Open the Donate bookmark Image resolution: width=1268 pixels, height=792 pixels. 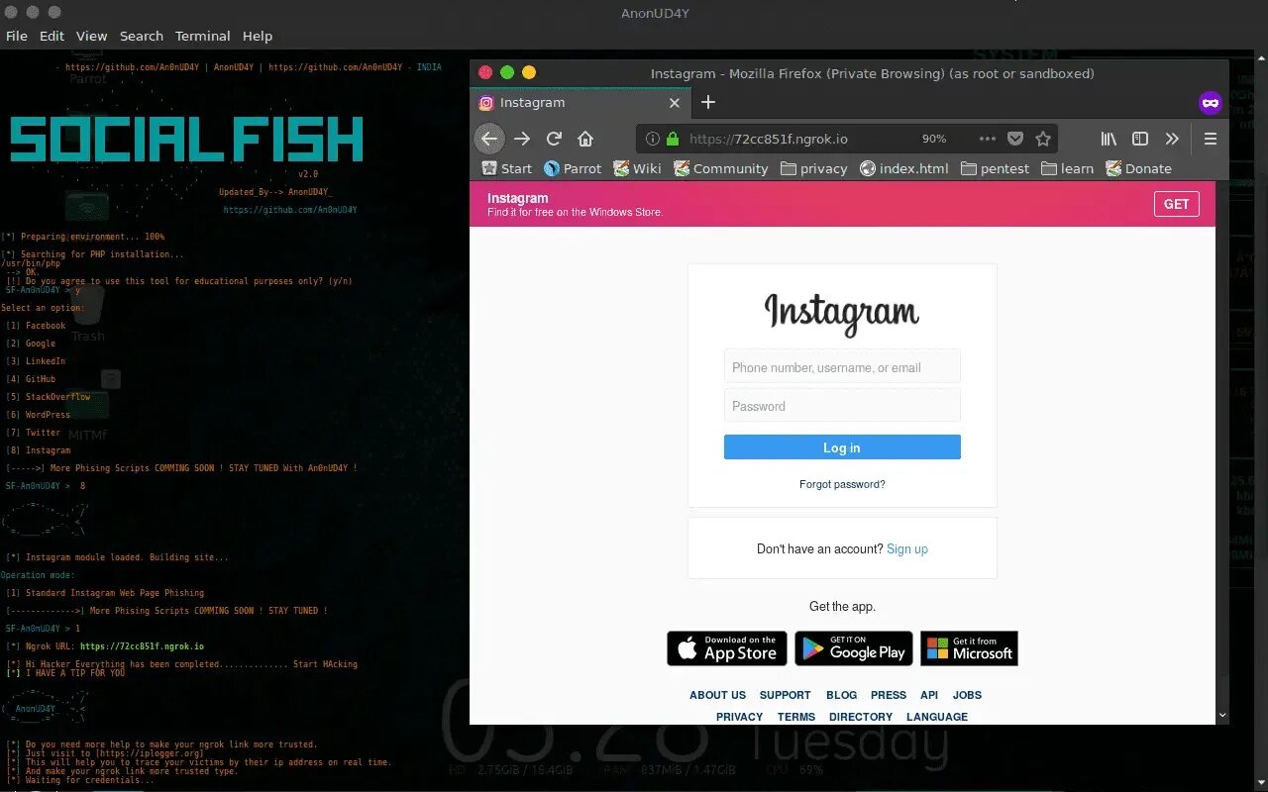click(1139, 168)
